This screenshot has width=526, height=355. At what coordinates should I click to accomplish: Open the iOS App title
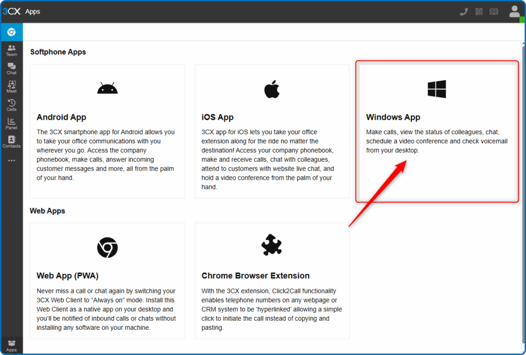pos(217,117)
